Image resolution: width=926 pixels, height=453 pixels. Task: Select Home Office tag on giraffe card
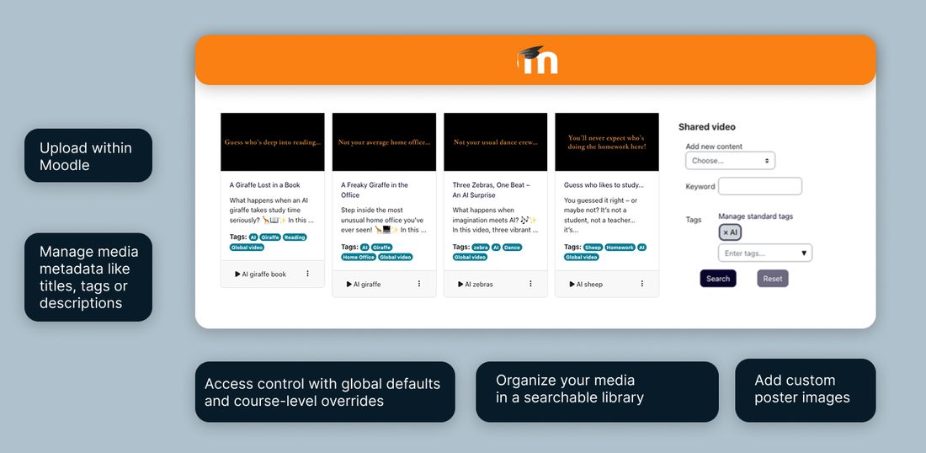point(359,257)
